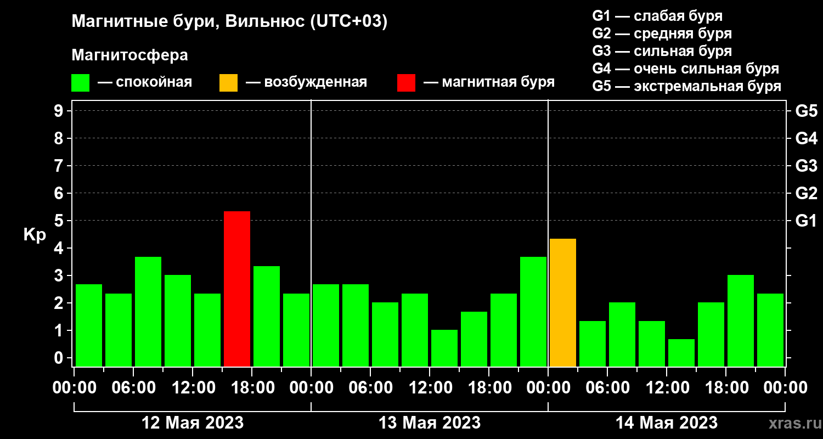The height and width of the screenshot is (439, 823).
Task: Click 'G2 — средняя буря' legend line
Action: click(662, 33)
